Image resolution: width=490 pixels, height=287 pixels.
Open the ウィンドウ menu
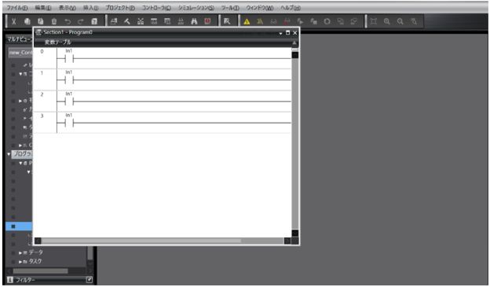coord(259,8)
